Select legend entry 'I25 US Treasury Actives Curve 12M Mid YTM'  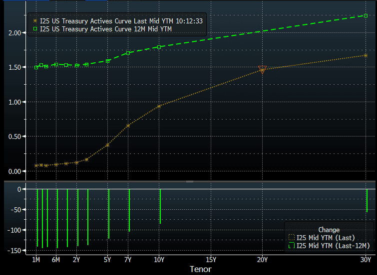(x=102, y=29)
